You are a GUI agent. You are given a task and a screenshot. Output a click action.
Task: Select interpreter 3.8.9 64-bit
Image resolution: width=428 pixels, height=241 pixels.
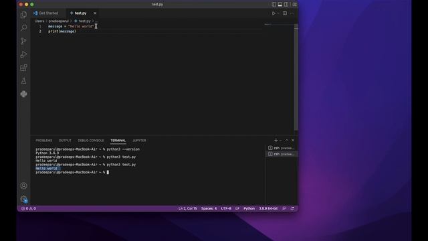[x=268, y=208]
